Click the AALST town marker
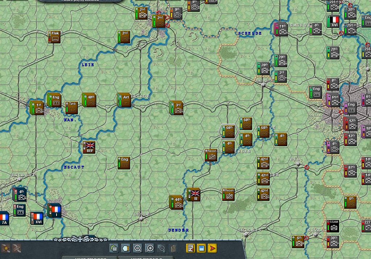Viewport: 371px width, 259px height. click(263, 85)
